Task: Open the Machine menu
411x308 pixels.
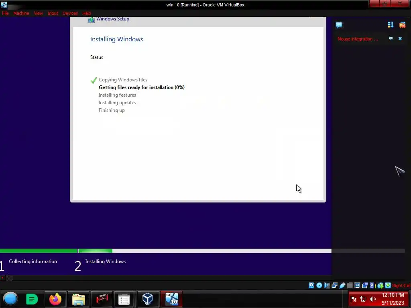Action: [21, 13]
